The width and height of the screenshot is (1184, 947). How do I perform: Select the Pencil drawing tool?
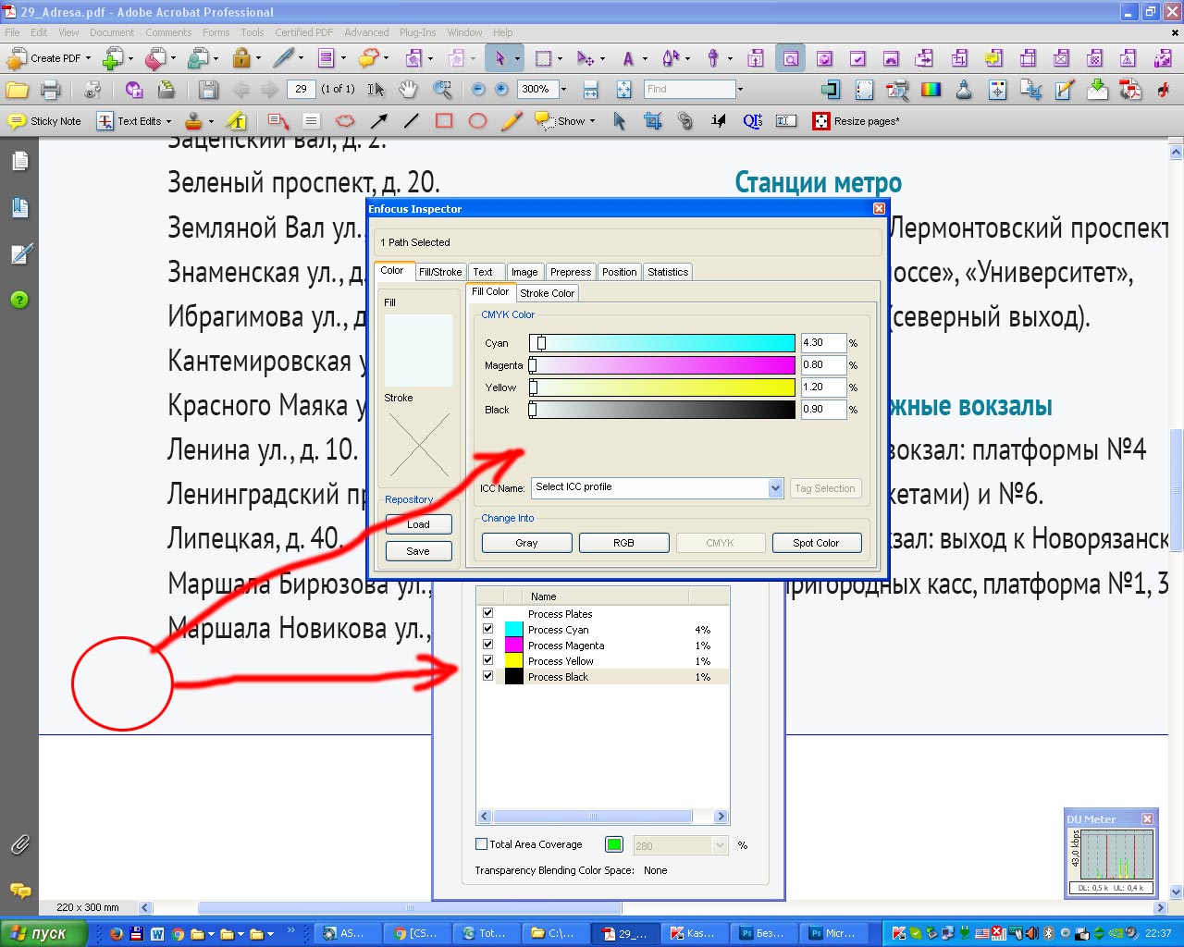512,121
